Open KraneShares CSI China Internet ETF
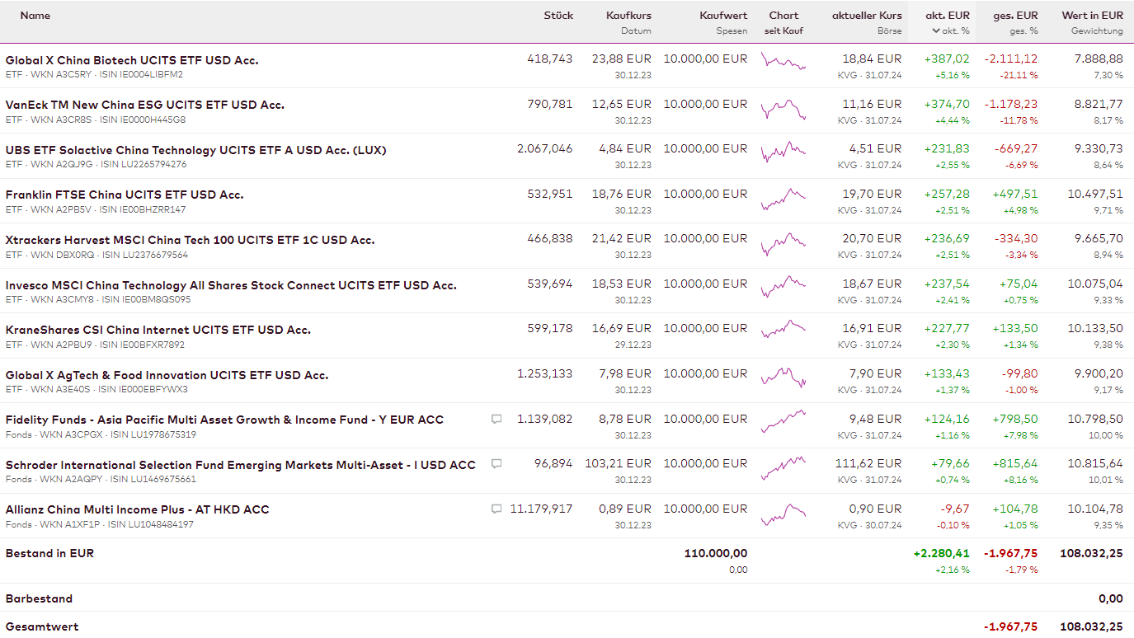The width and height of the screenshot is (1134, 638). (x=158, y=330)
